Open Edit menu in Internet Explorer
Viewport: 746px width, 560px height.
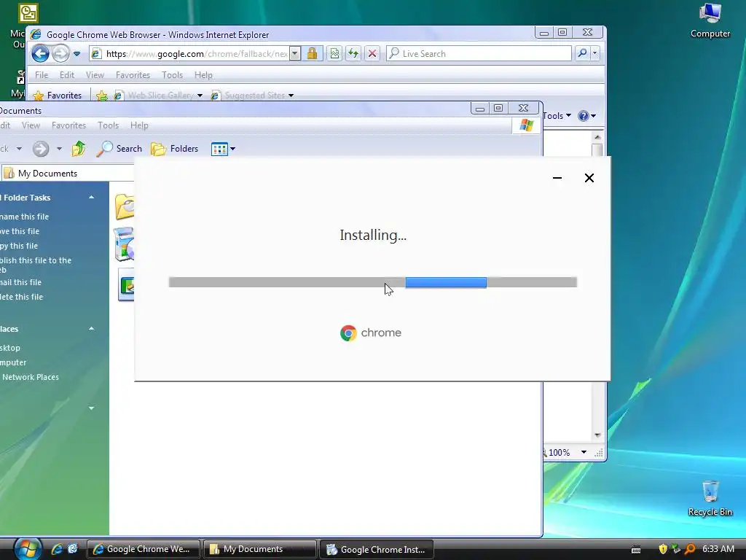[66, 75]
